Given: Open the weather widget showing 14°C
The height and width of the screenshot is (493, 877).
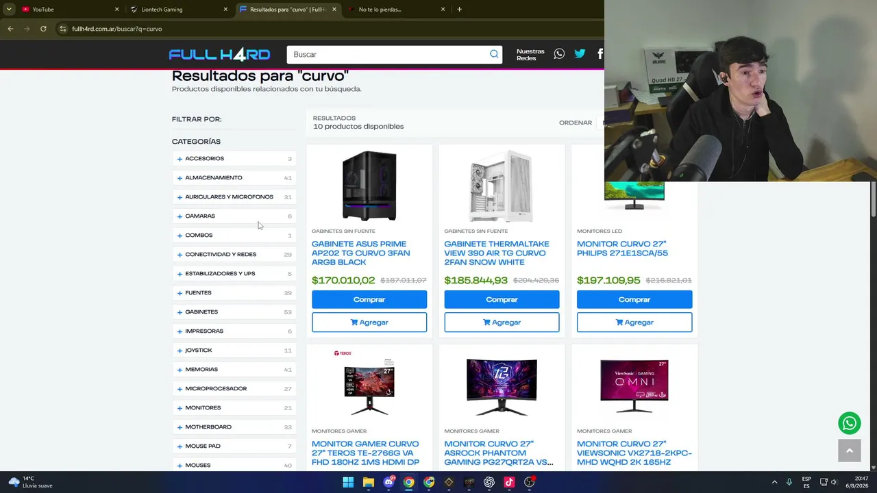Looking at the screenshot, I should tap(30, 482).
